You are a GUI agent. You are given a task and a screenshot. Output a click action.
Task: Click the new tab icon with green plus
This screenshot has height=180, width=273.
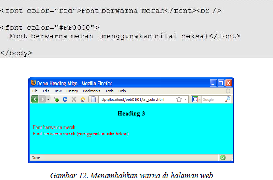(56, 99)
